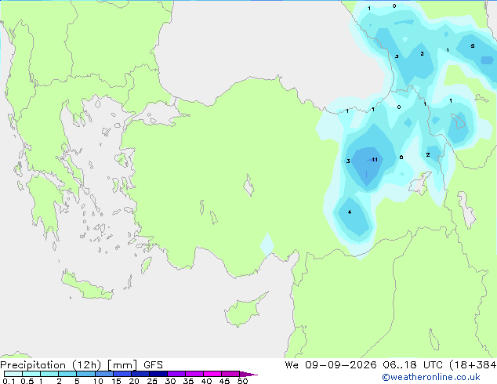Image resolution: width=497 pixels, height=384 pixels.
Task: Click the 20–25 mm legend swatch
Action: [140, 374]
